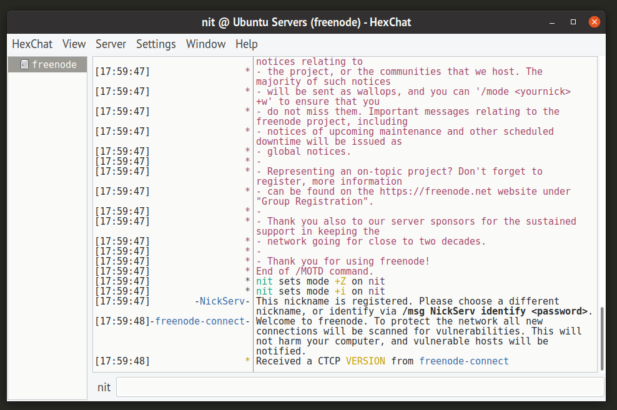617x410 pixels.
Task: Click the '/msg NickServ identify <password>' text
Action: (495, 311)
